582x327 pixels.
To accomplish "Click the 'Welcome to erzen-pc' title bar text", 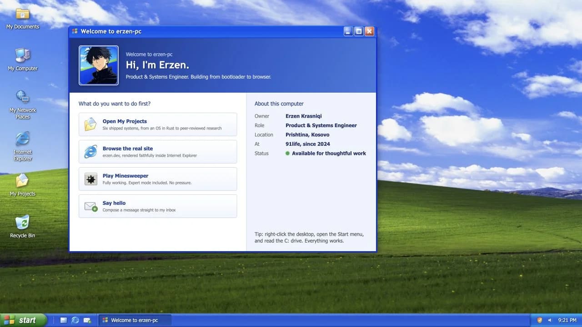I will [x=111, y=31].
